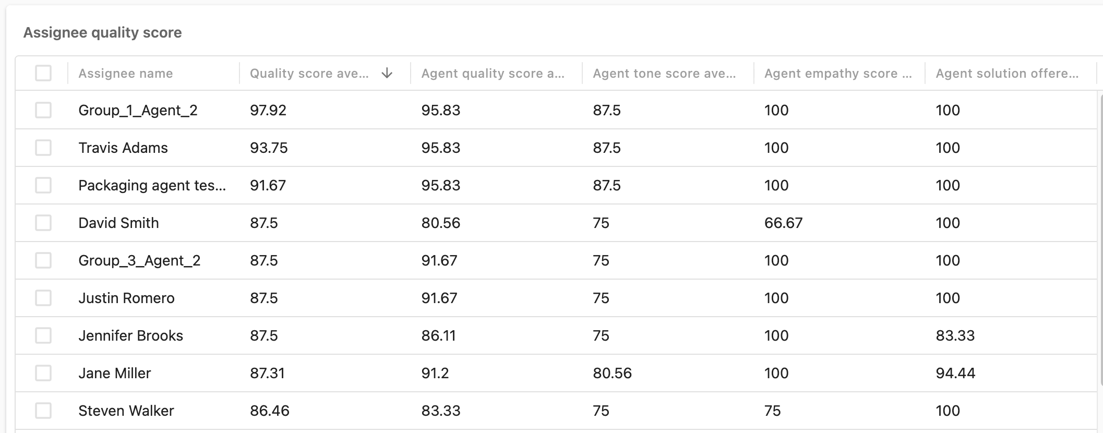Click the Assignee quality score title

pos(103,32)
